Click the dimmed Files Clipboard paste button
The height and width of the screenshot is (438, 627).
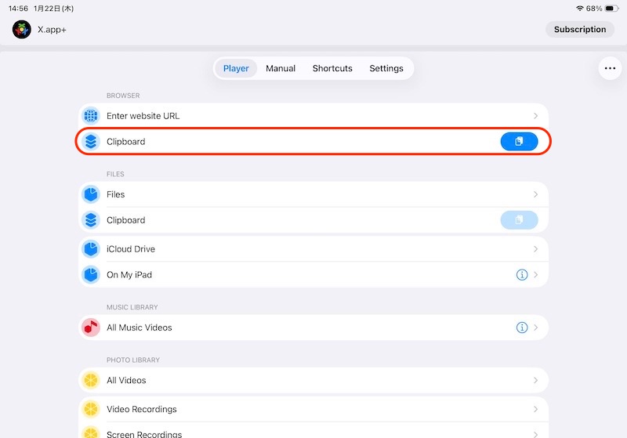point(519,220)
